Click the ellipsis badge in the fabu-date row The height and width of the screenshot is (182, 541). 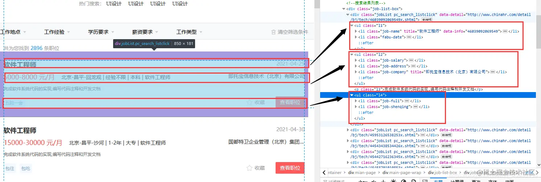point(409,37)
